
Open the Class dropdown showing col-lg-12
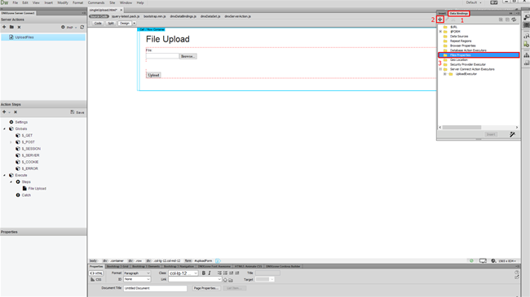pos(183,273)
